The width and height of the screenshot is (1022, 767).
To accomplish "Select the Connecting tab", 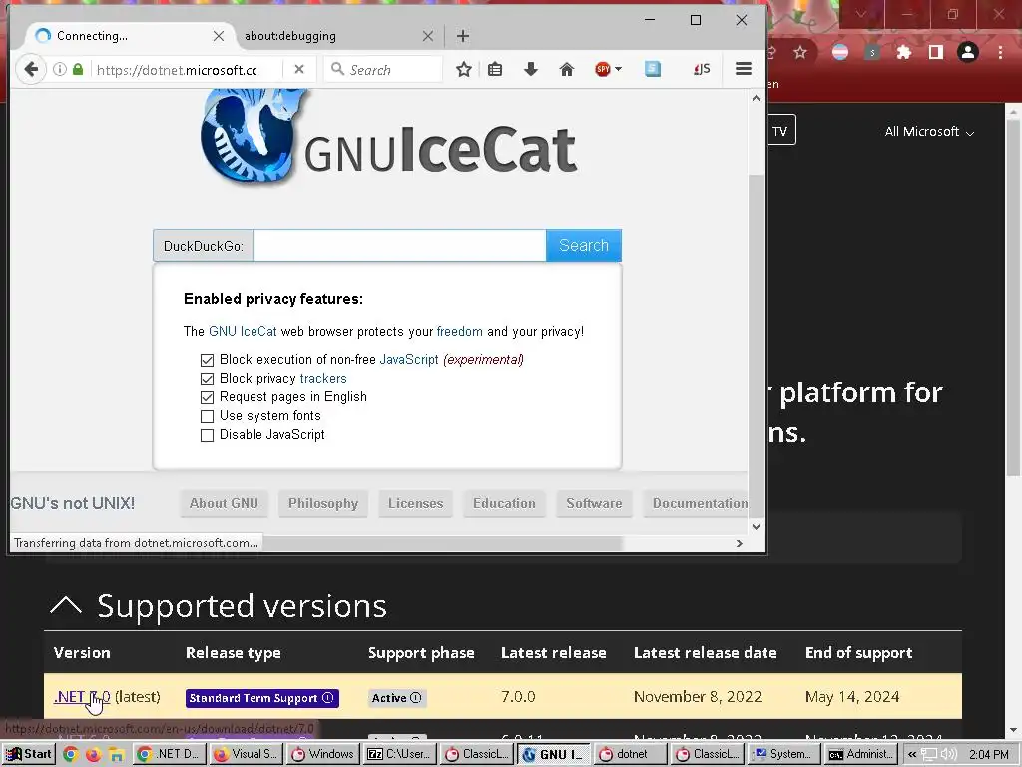I will click(x=92, y=36).
